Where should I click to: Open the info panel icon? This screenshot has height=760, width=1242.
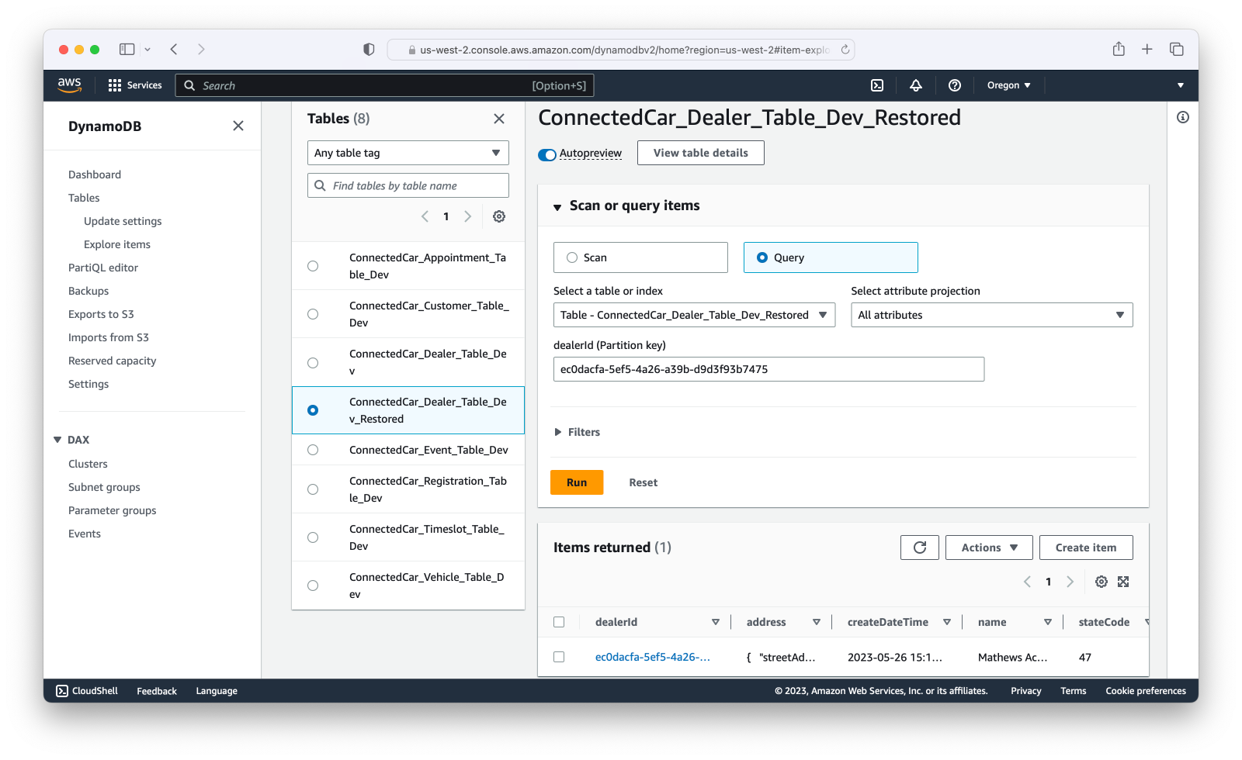pyautogui.click(x=1183, y=117)
